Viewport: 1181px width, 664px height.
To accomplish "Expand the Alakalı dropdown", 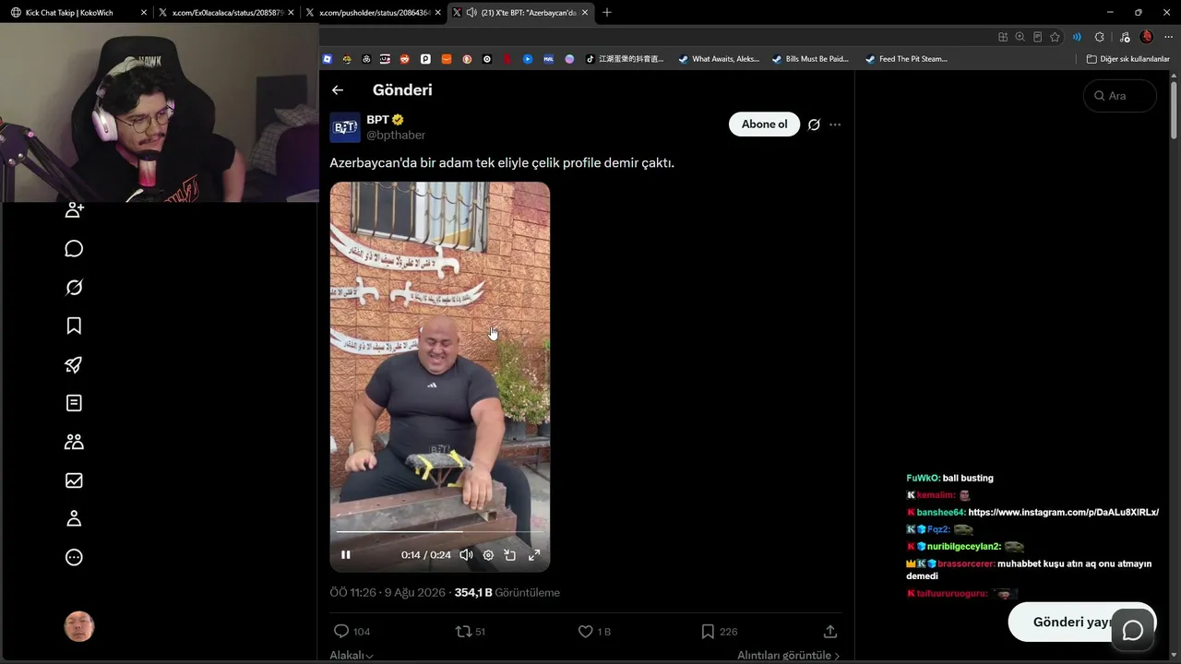I will 352,656.
